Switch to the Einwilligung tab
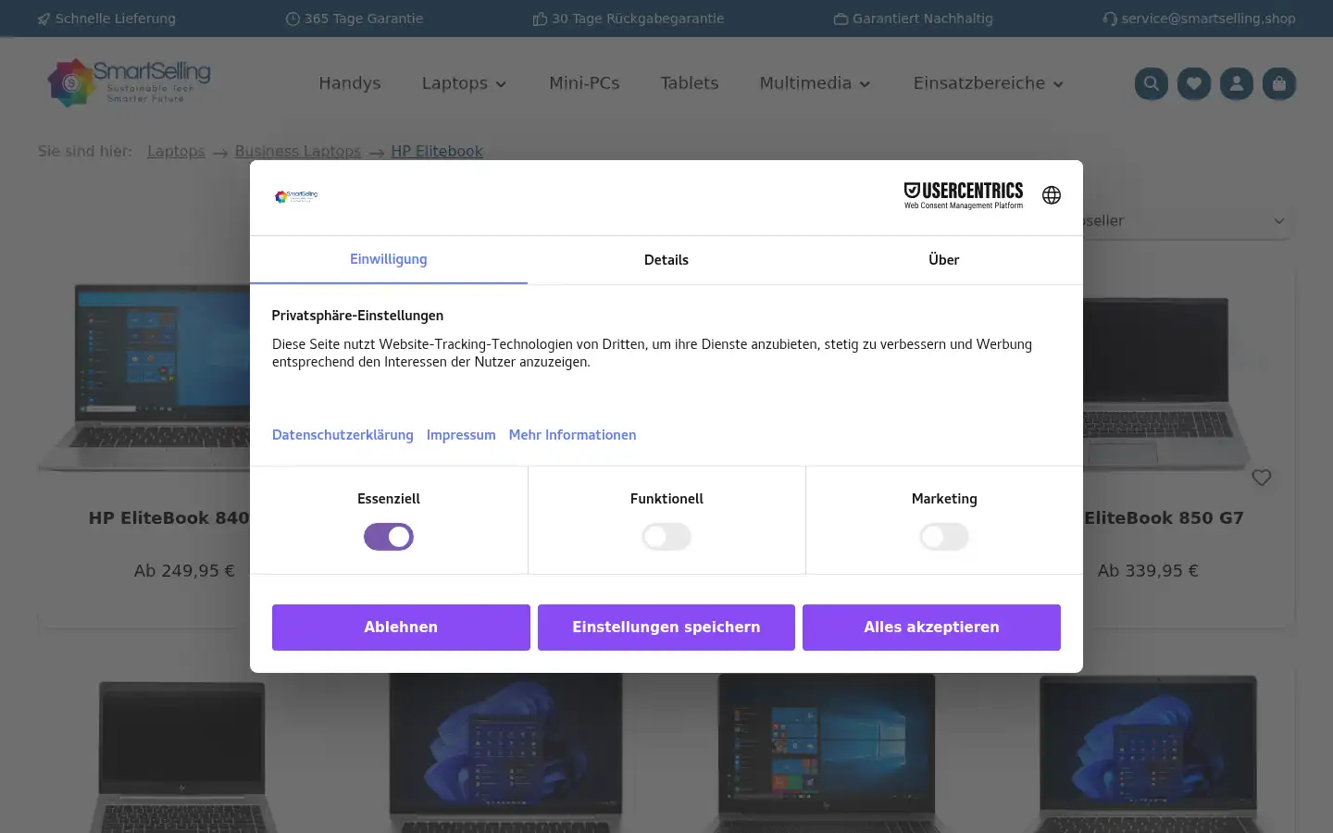The image size is (1333, 833). [x=389, y=260]
